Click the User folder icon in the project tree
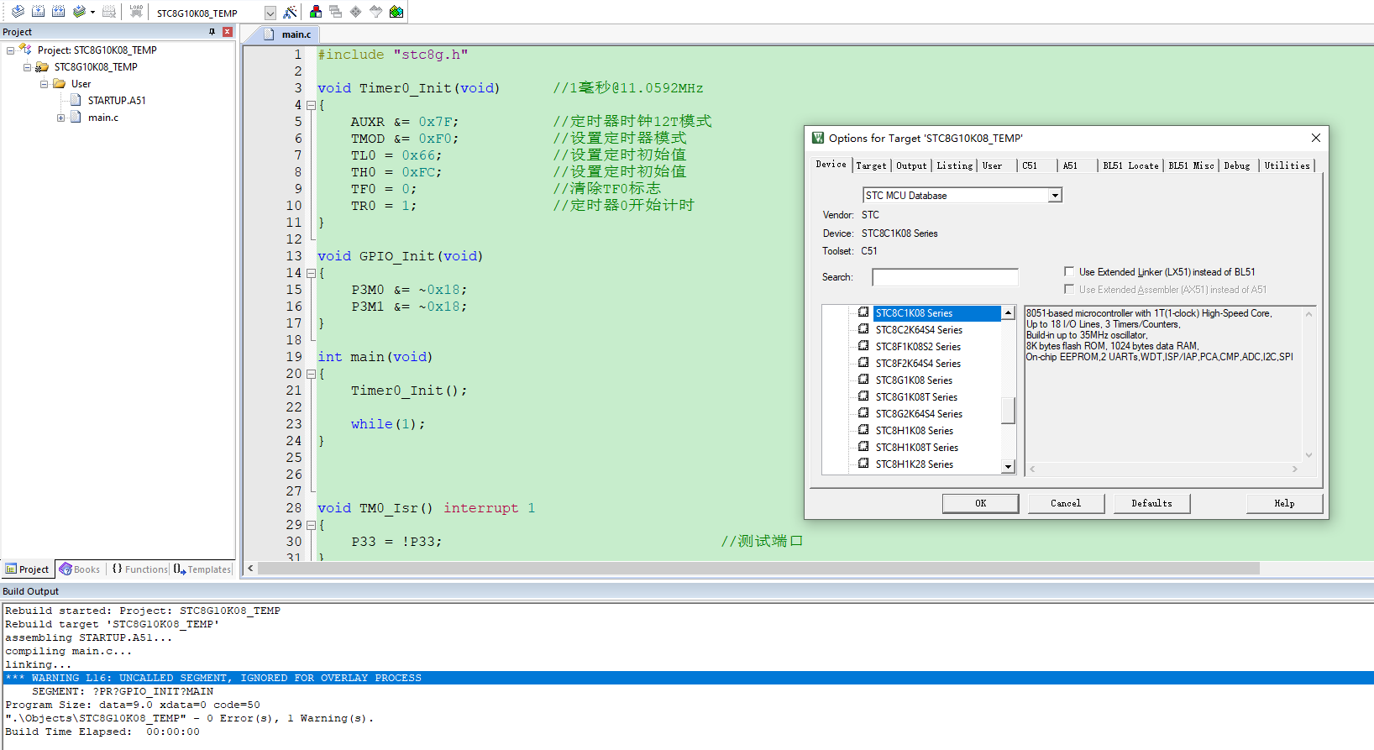 [59, 83]
